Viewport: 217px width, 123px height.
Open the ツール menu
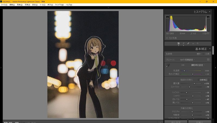point(43,5)
